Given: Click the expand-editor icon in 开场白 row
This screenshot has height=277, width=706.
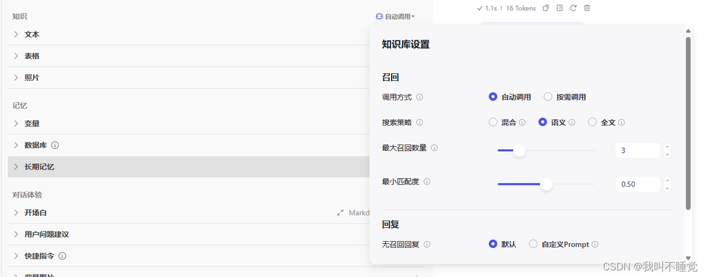Looking at the screenshot, I should coord(340,212).
